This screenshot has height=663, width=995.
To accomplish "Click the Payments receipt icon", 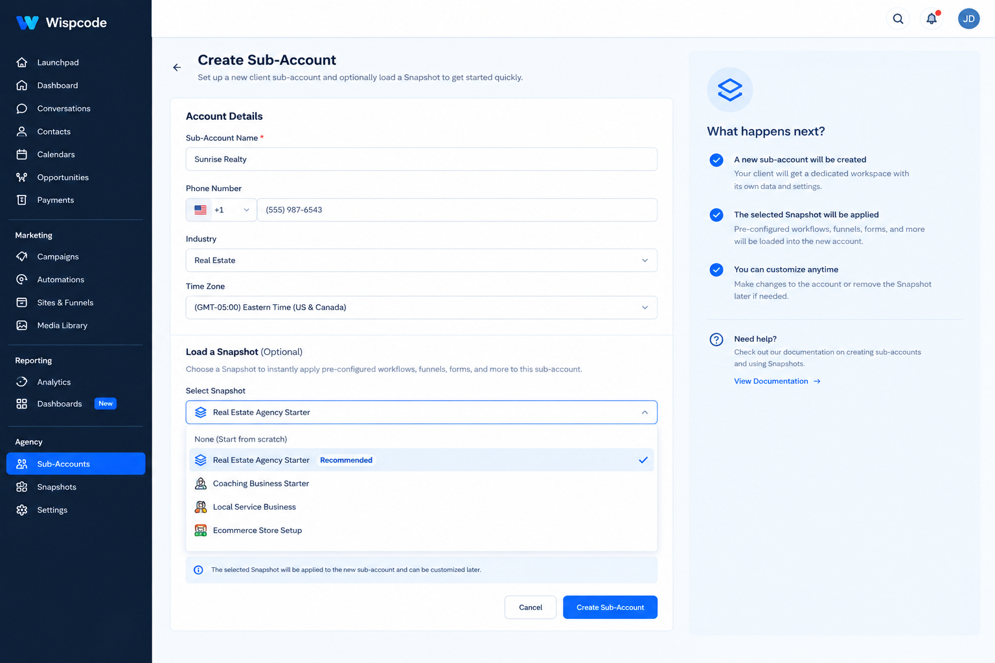I will coord(22,200).
